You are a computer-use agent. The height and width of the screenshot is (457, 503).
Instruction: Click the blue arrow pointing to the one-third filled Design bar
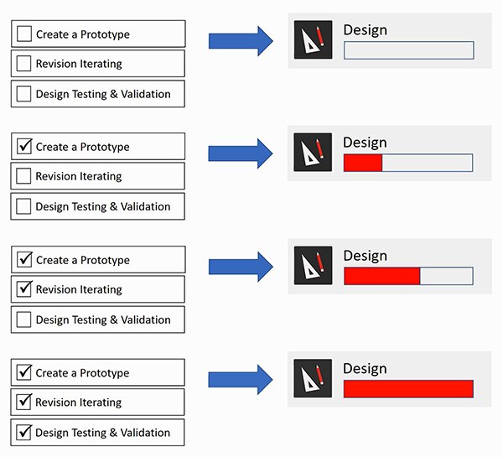pyautogui.click(x=241, y=152)
